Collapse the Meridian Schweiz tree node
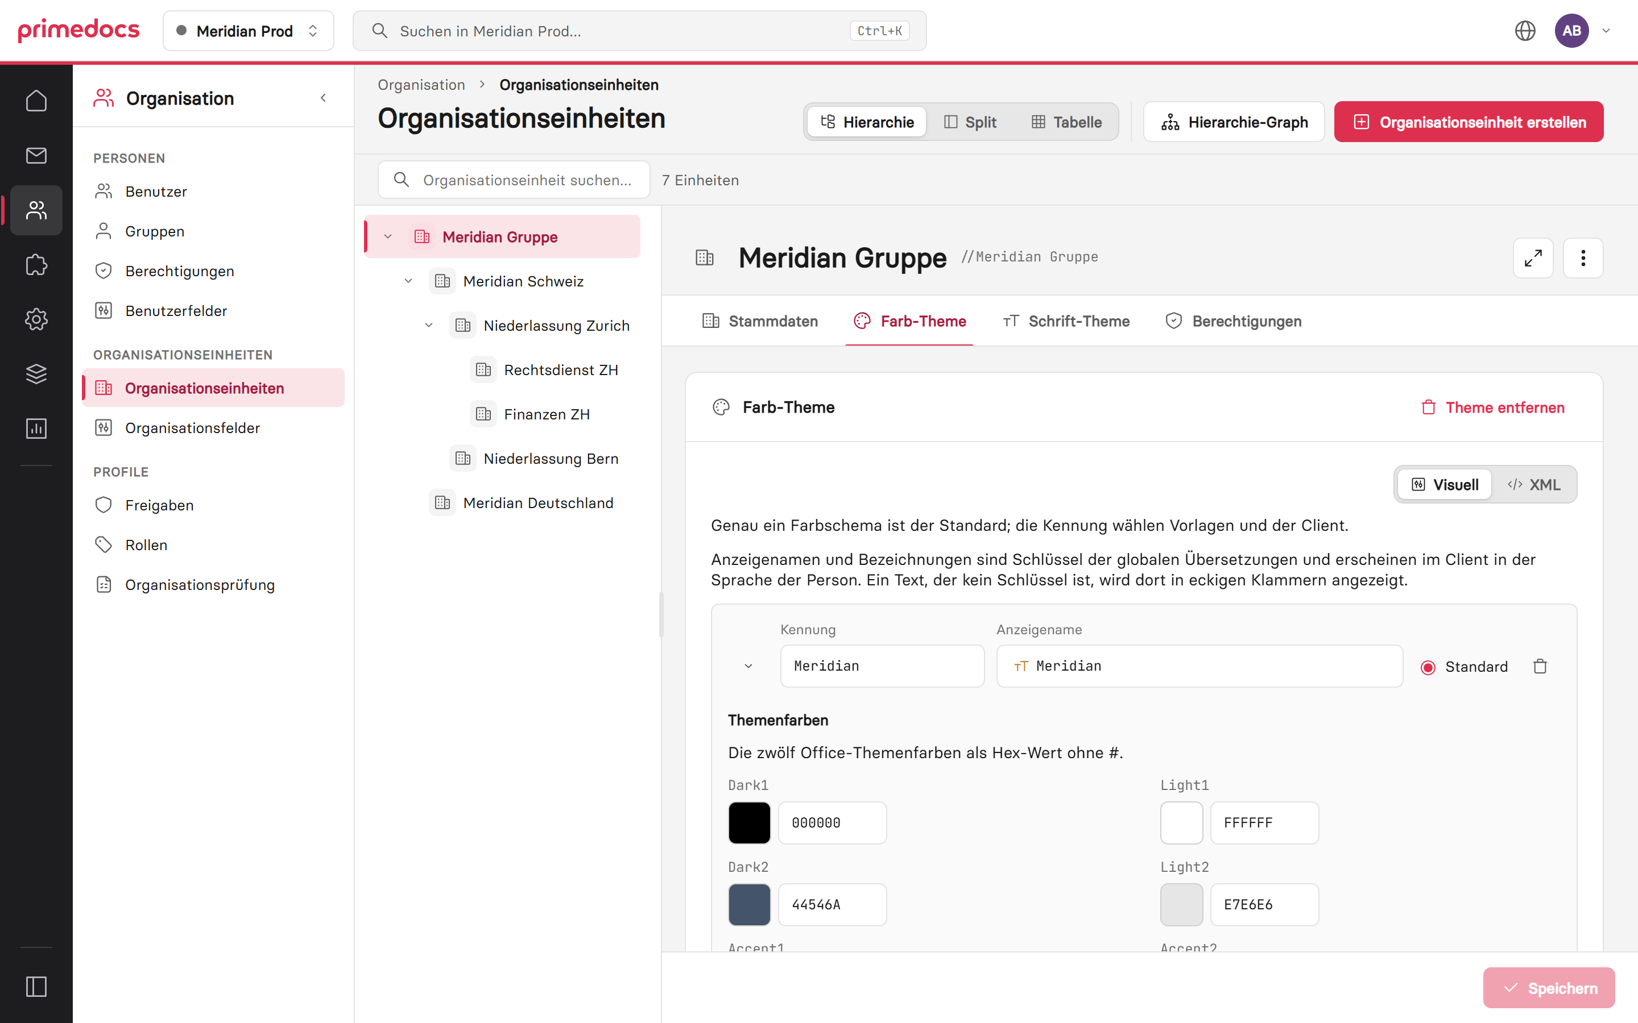The height and width of the screenshot is (1023, 1638). point(408,281)
